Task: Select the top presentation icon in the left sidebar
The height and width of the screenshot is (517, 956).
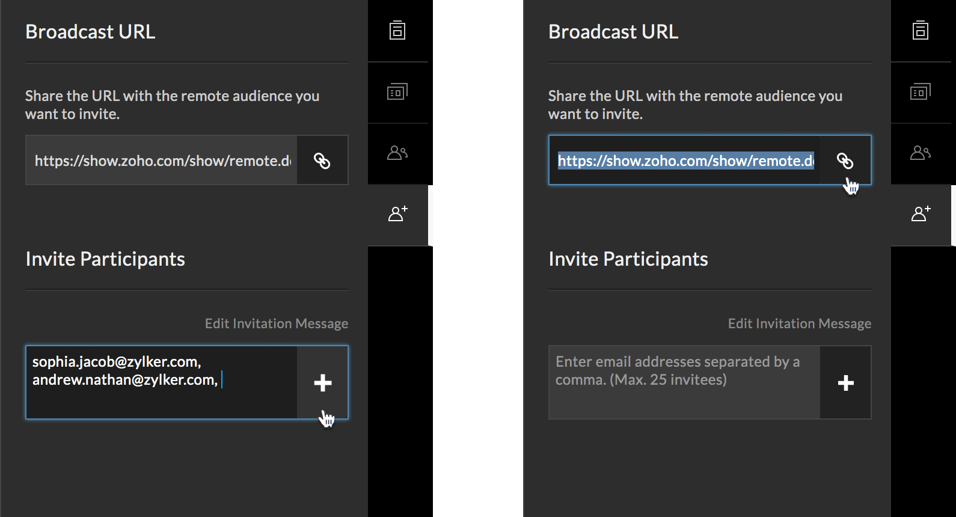Action: pos(397,30)
